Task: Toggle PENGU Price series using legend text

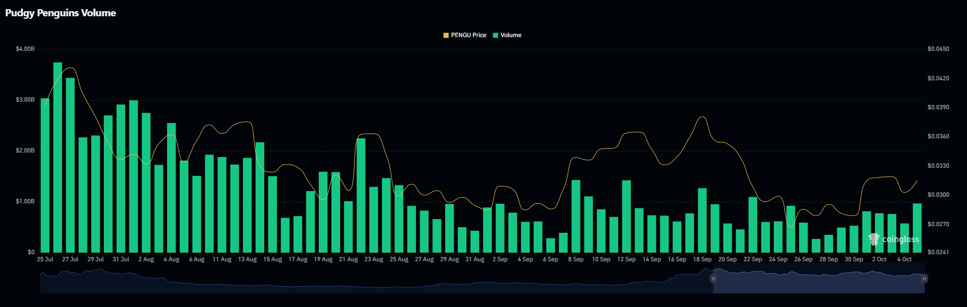Action: tap(468, 36)
